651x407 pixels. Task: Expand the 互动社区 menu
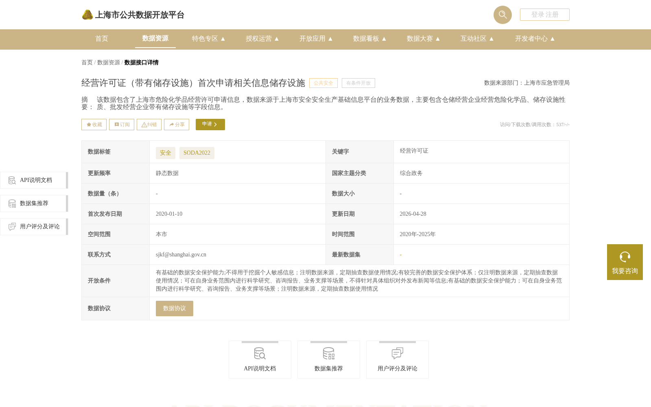click(477, 39)
